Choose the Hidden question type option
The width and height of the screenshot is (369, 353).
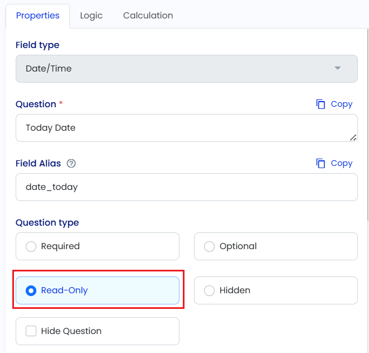pos(276,290)
